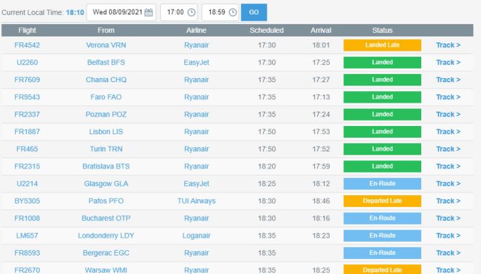
Task: Click Departed Late status for Pafos flight
Action: [382, 201]
